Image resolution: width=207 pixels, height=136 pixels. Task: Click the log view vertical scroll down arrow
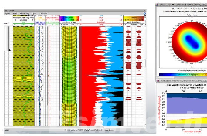tap(145, 125)
